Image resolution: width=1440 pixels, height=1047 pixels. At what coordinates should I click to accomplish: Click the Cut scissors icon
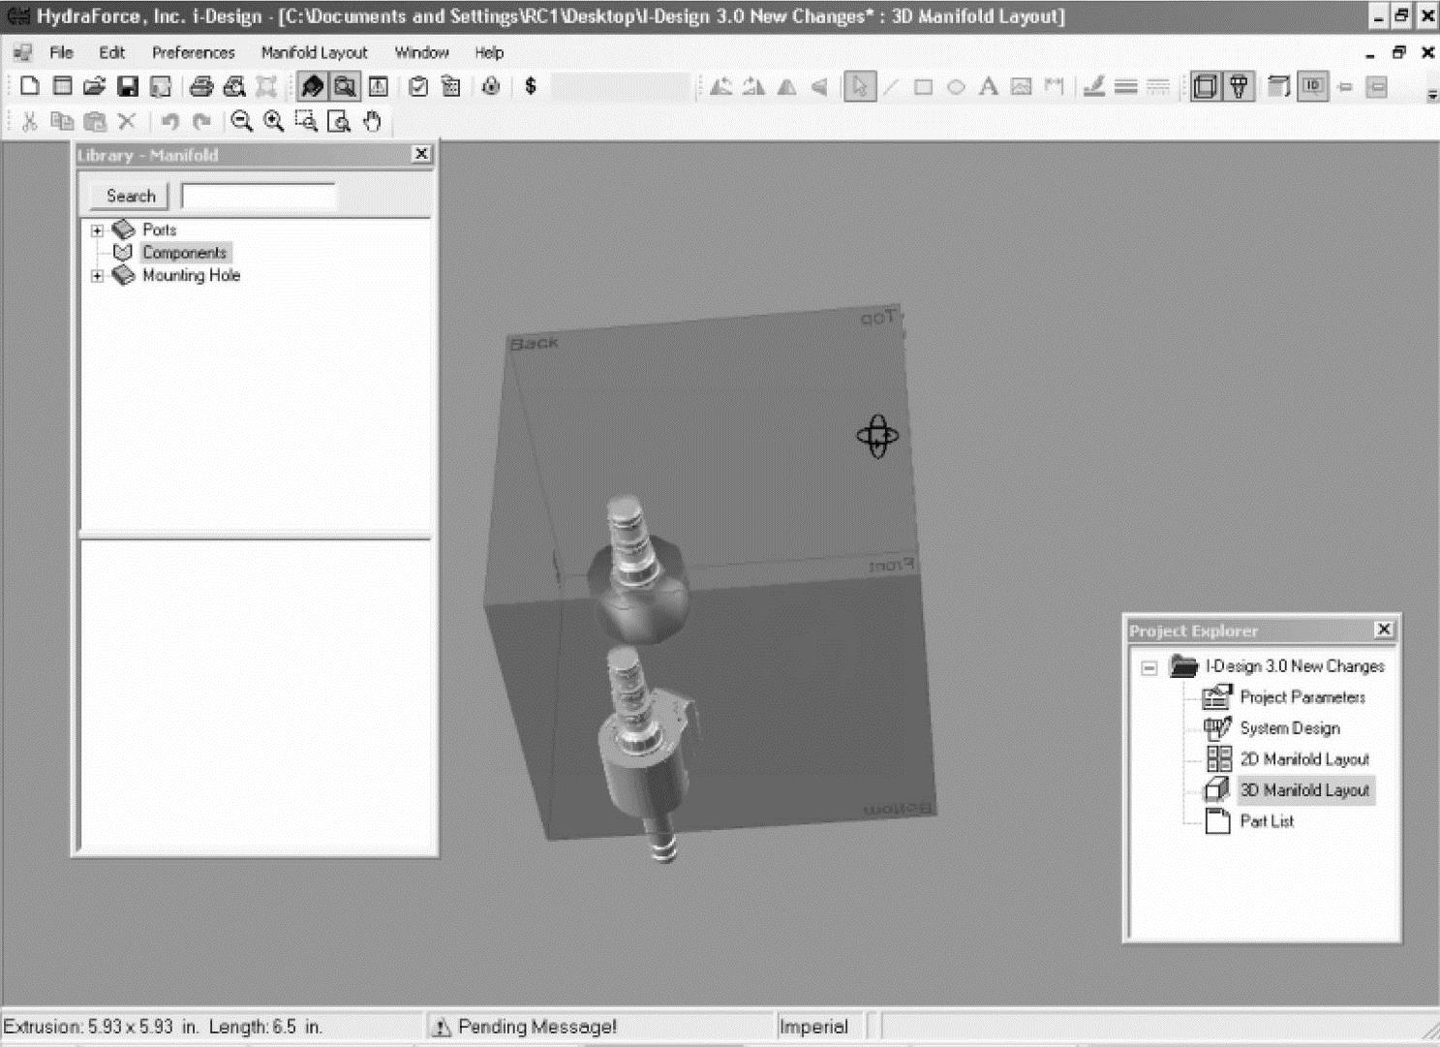(x=30, y=121)
